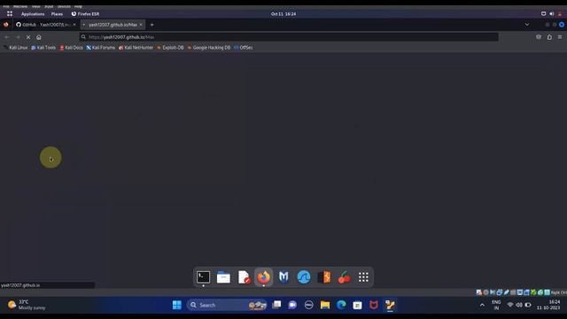
Task: Open the text editor dock icon
Action: 244,277
